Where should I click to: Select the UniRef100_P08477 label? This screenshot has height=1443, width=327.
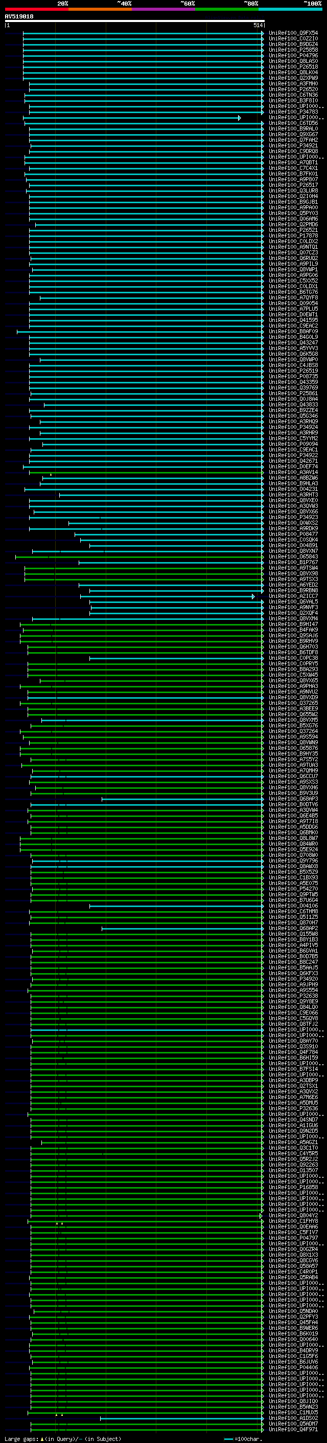coord(293,534)
